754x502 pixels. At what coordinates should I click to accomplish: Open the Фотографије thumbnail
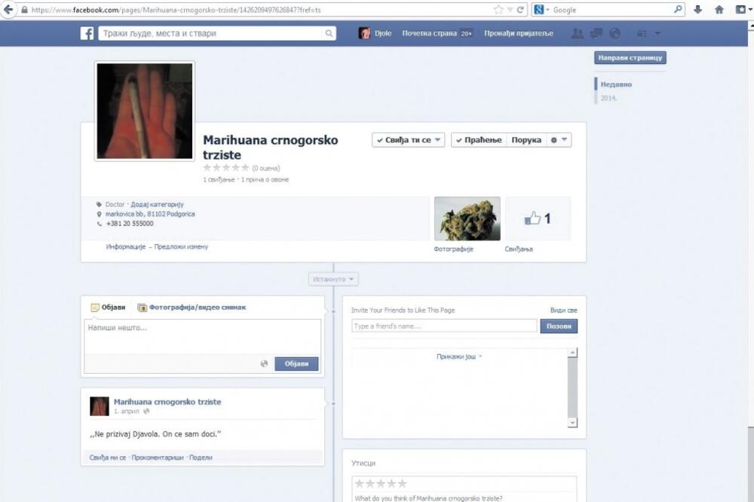[x=467, y=218]
